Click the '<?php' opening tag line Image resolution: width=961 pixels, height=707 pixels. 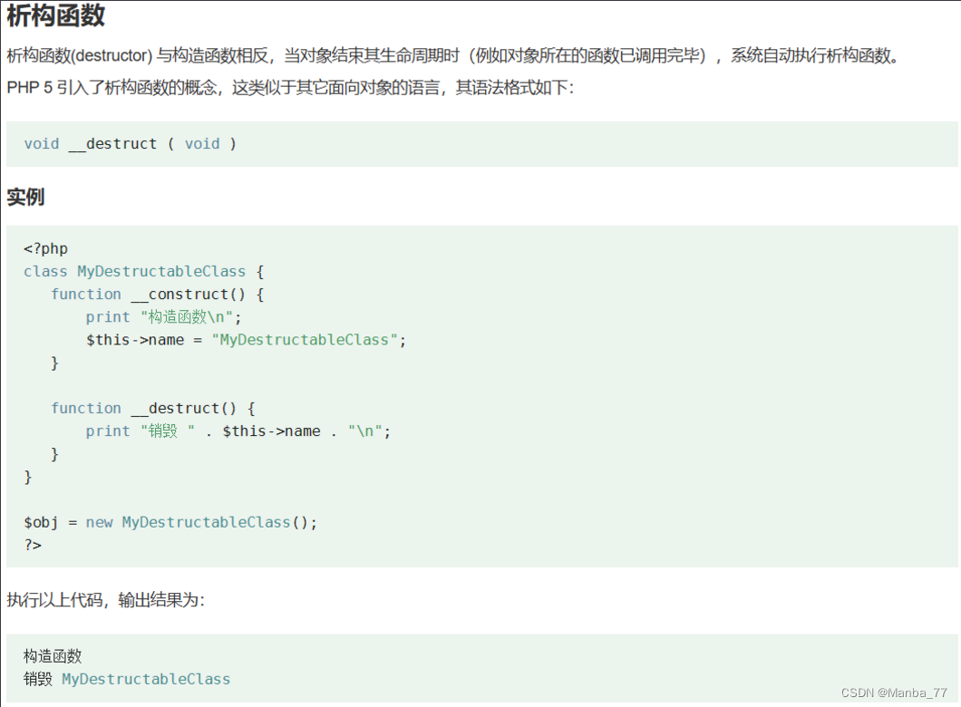(46, 248)
